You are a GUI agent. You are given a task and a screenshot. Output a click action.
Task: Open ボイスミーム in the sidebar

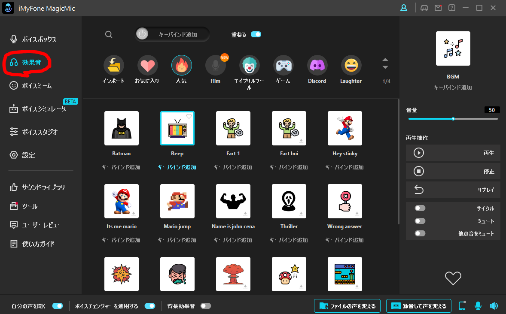coord(30,86)
